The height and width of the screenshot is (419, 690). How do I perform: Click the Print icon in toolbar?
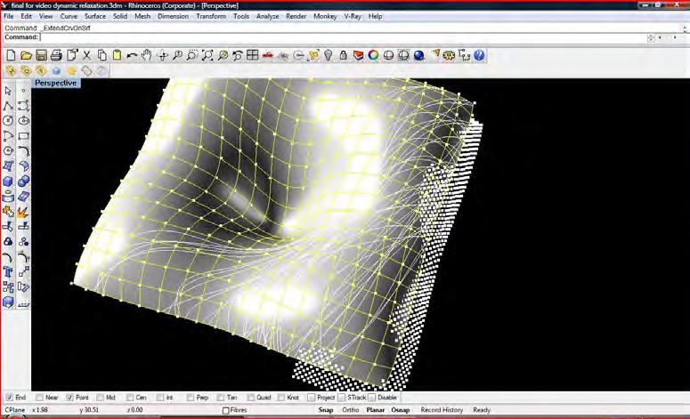click(x=56, y=55)
